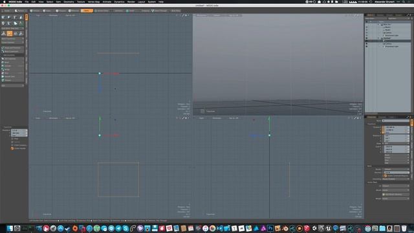
Task: Open the Layout menu
Action: point(141,1)
